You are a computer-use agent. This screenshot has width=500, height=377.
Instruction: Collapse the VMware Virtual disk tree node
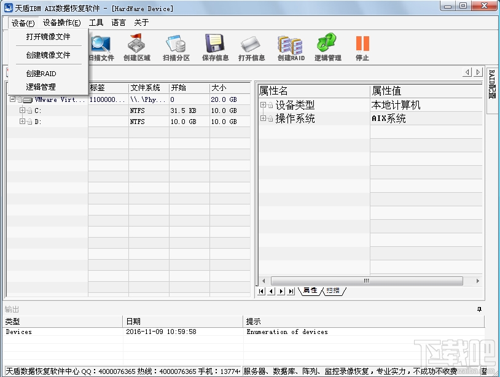coord(12,99)
